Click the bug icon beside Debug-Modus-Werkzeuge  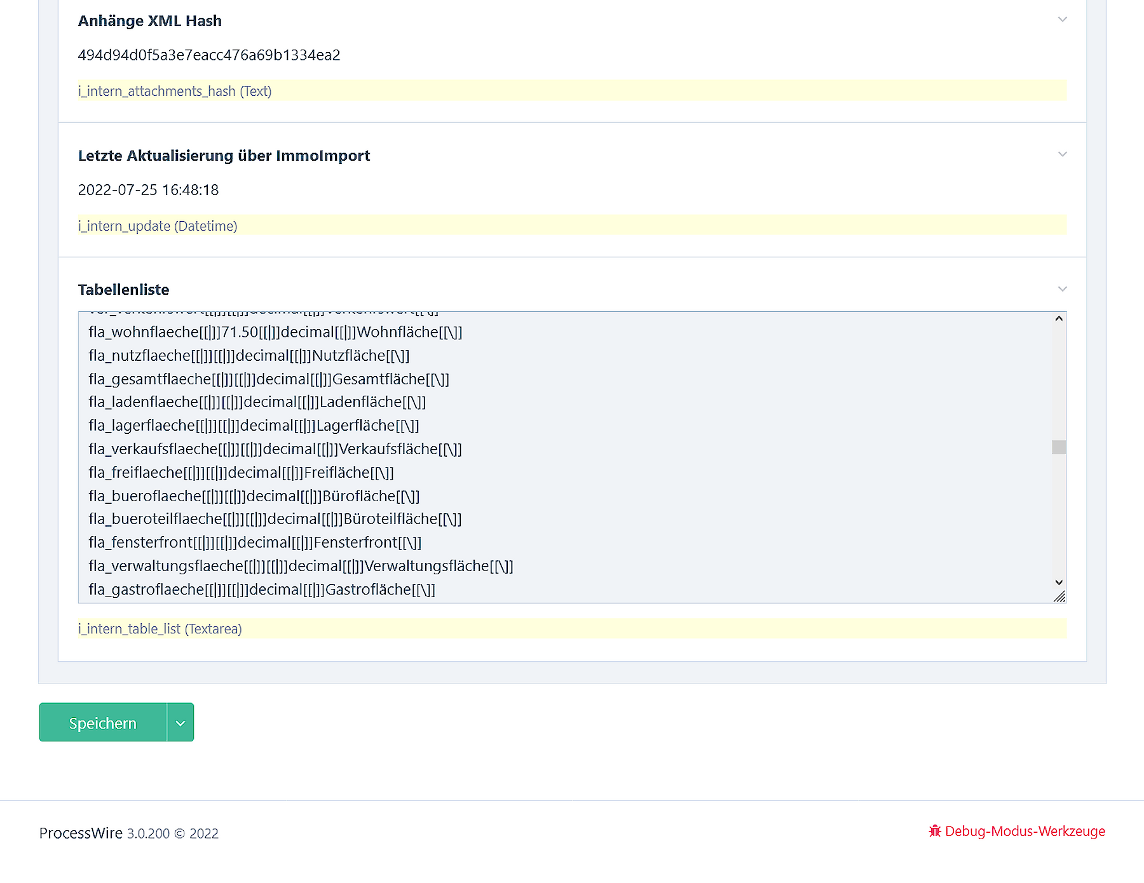[934, 831]
